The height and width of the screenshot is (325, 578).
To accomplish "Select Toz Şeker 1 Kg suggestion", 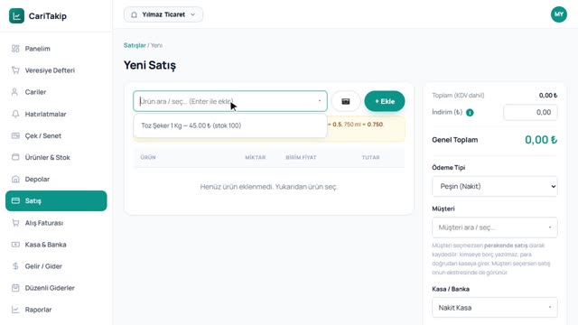I will (230, 125).
